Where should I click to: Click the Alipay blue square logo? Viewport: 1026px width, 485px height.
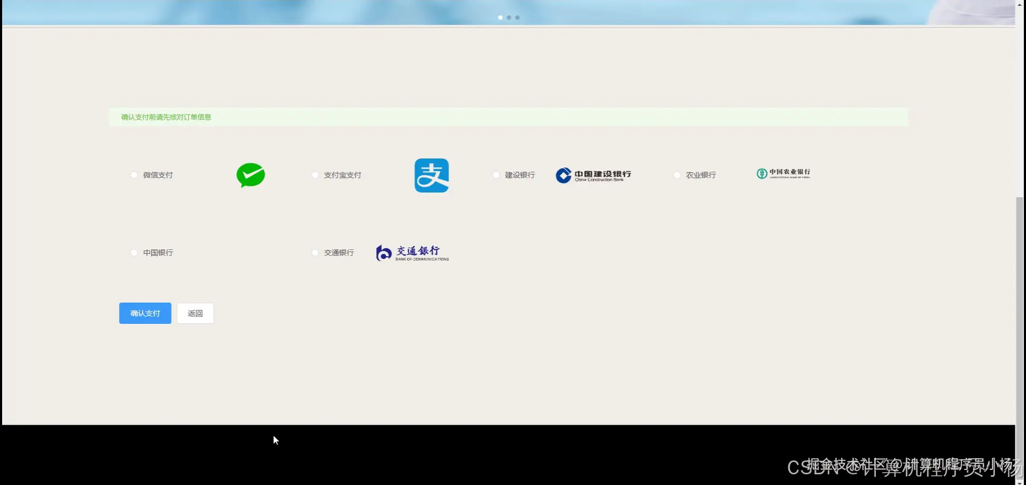[431, 175]
